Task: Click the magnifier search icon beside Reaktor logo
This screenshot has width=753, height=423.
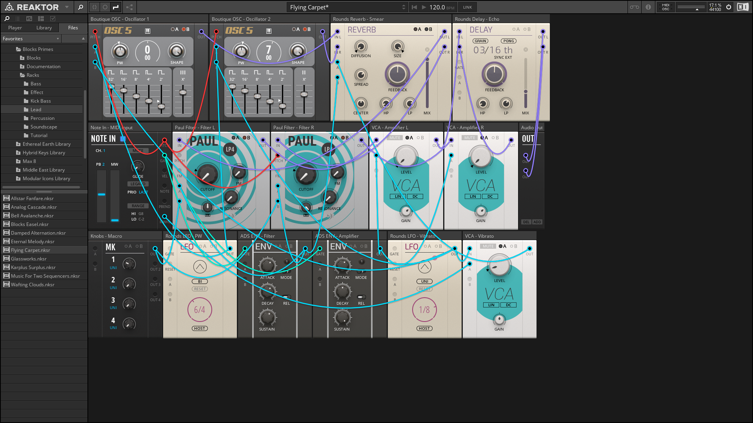Action: 80,7
